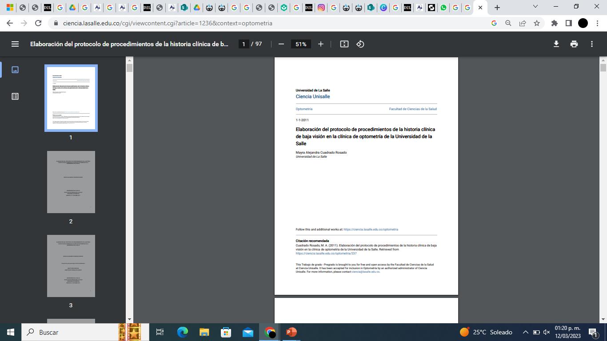
Task: Close the active Chrome tab
Action: [x=480, y=8]
